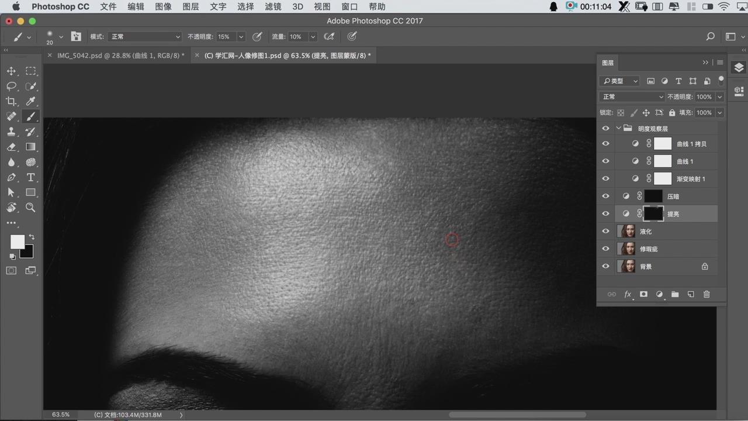Hide the 液化 layer

[605, 231]
